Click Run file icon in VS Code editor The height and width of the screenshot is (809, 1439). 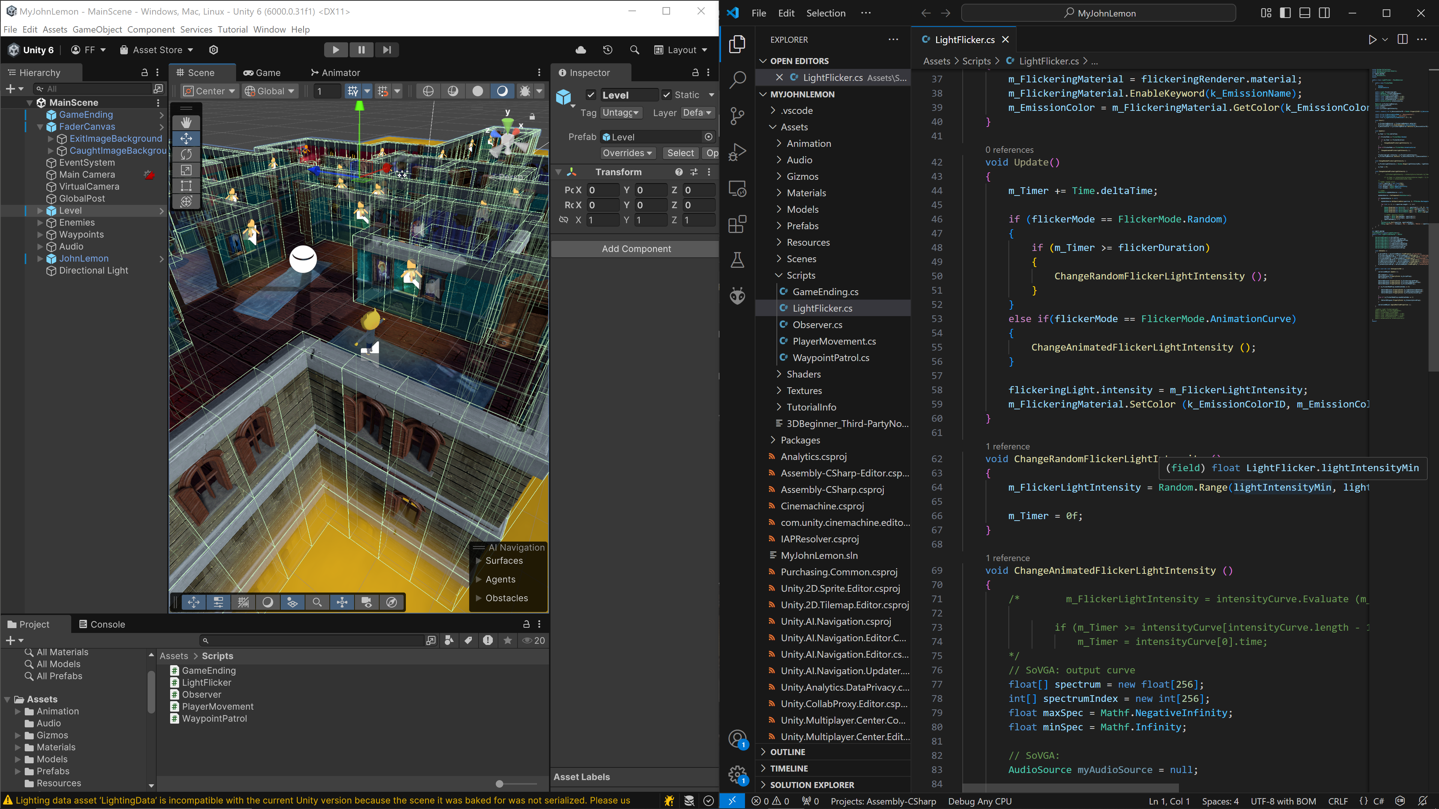1372,39
